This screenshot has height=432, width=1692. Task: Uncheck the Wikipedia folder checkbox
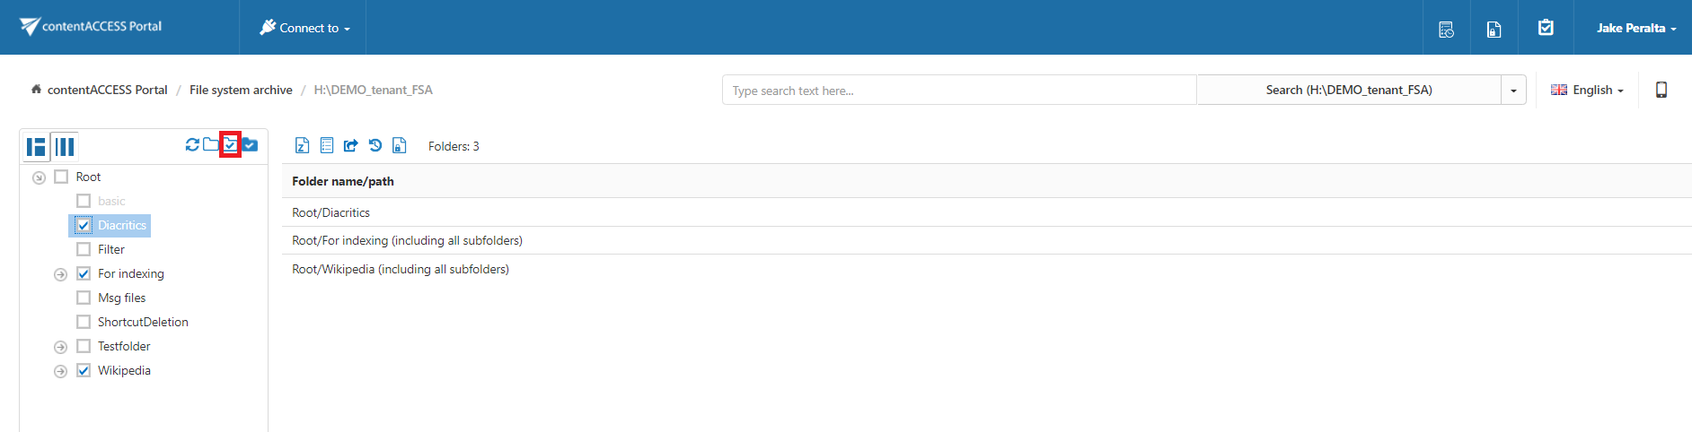[84, 370]
